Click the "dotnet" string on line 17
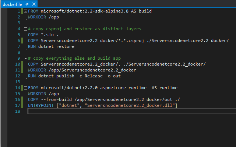Screen dimensions: 236x147 pyautogui.click(x=69, y=105)
